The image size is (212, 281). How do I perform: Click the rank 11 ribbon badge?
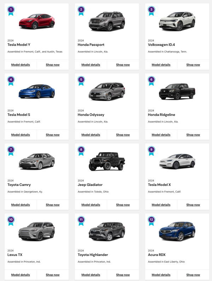tap(81, 221)
